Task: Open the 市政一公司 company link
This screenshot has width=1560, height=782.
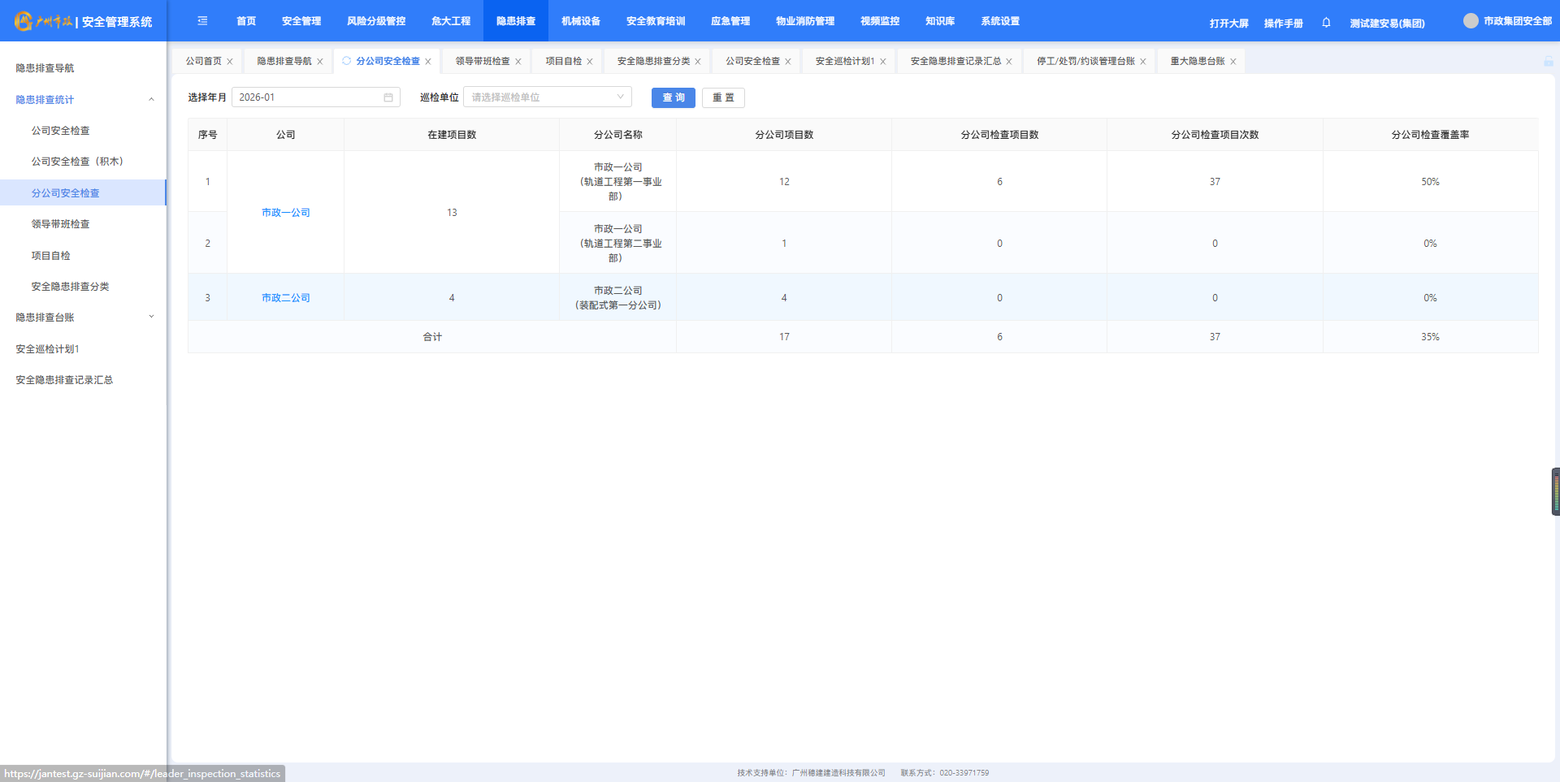Action: (285, 213)
